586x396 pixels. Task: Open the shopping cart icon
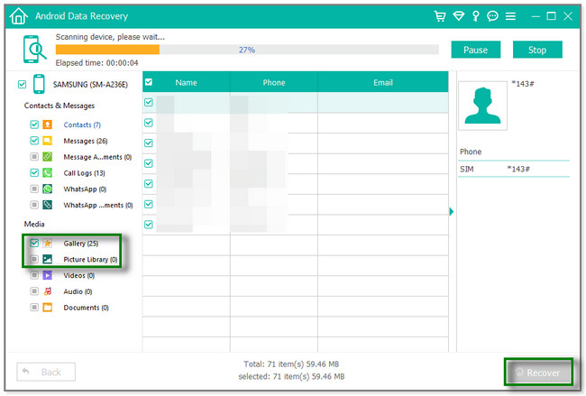coord(440,16)
